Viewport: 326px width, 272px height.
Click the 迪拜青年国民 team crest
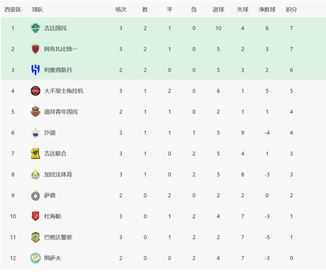35,112
